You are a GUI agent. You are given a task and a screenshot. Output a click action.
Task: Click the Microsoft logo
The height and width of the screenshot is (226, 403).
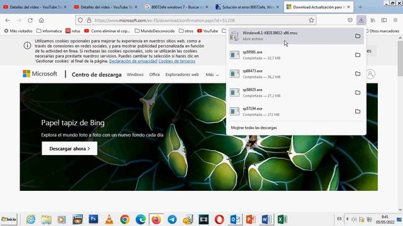click(x=40, y=74)
